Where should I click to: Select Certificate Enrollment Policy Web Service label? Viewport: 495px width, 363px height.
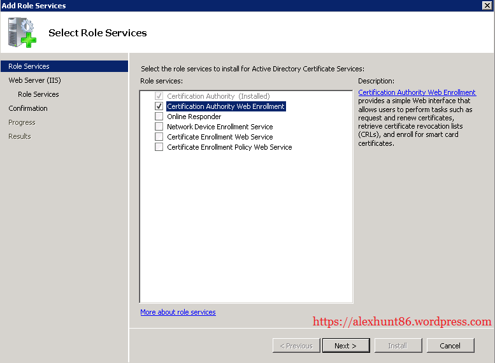point(229,147)
